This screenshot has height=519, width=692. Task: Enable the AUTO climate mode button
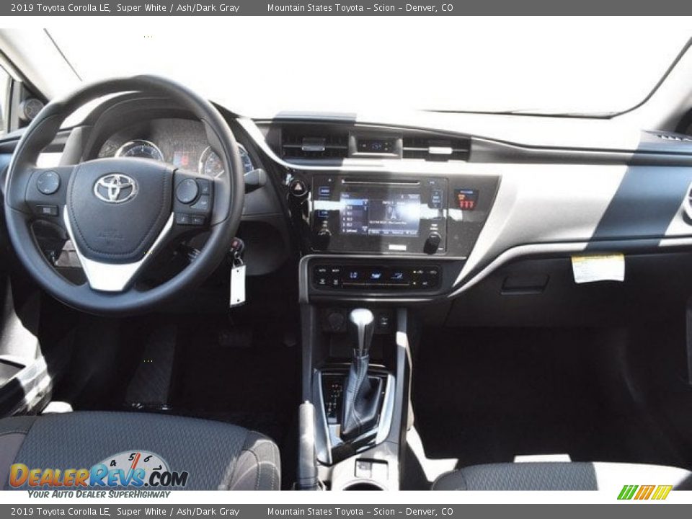coord(321,269)
